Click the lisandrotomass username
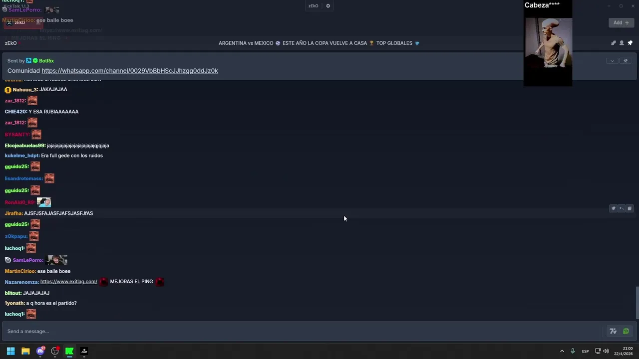This screenshot has width=639, height=359. [x=24, y=179]
